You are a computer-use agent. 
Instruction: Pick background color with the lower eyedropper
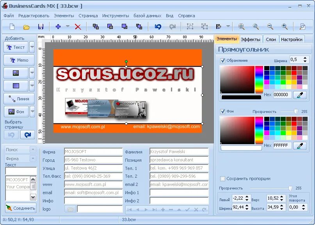pos(300,146)
